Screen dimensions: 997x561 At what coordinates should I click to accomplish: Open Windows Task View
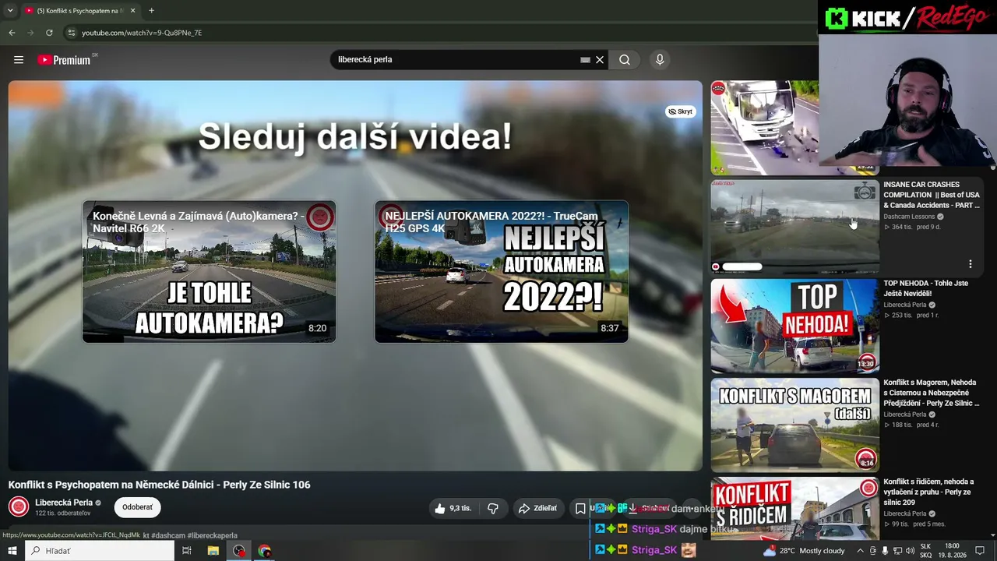coord(187,551)
